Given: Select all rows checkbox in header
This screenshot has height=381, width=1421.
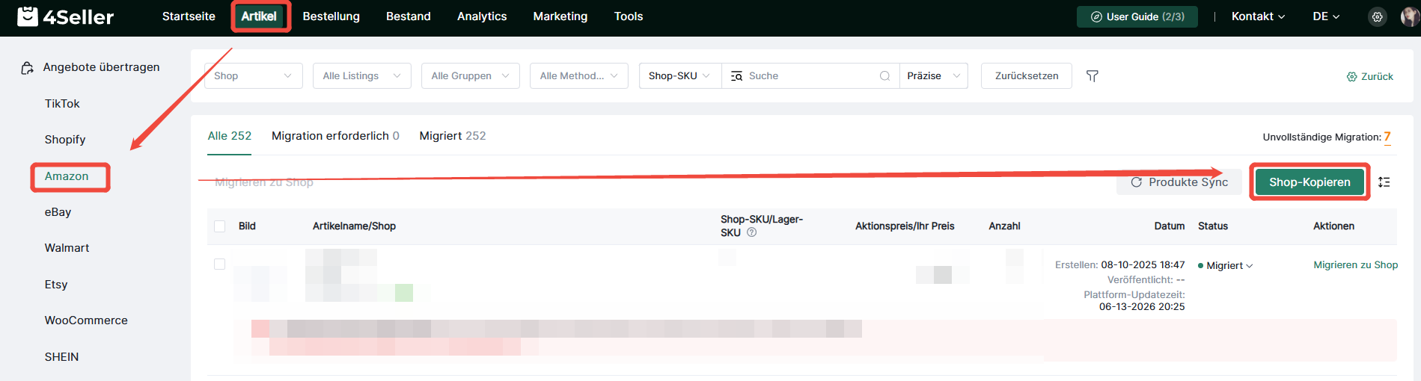Looking at the screenshot, I should [x=220, y=226].
